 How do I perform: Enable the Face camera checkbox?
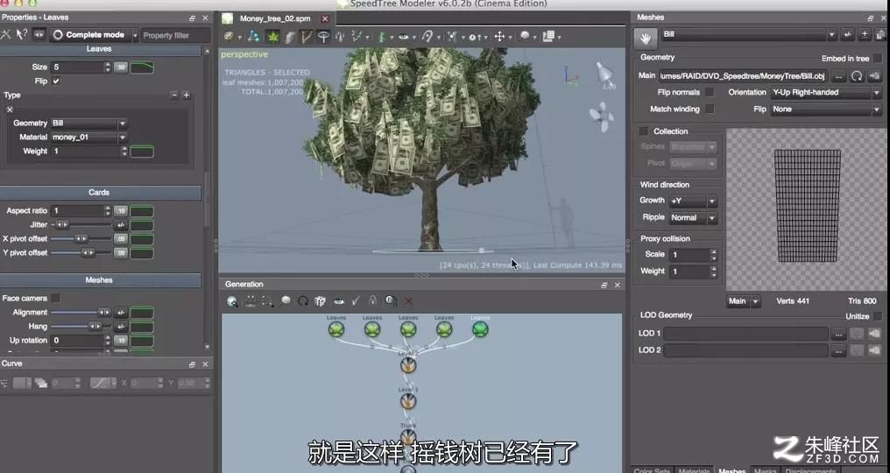[56, 298]
